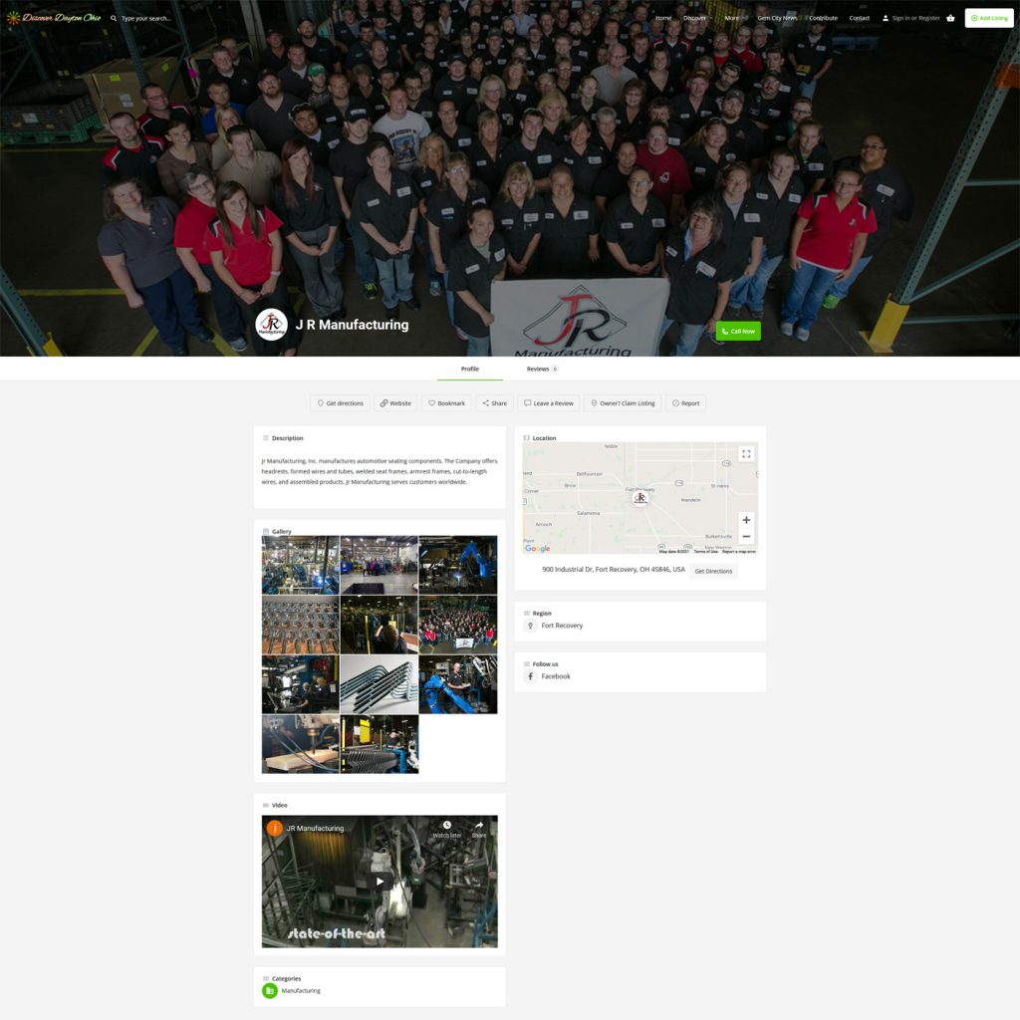The image size is (1020, 1020).
Task: Click 'Report a map error' on the map
Action: [739, 552]
